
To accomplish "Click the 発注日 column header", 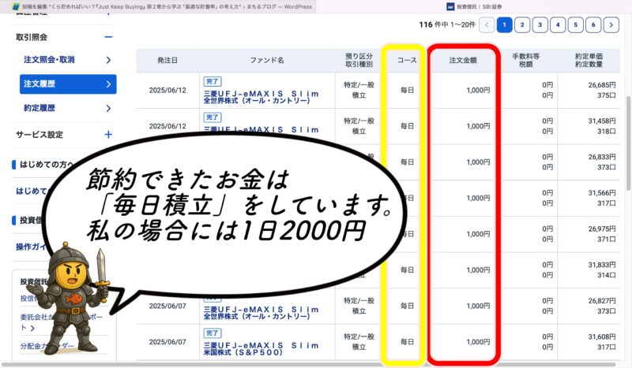I will pos(167,61).
